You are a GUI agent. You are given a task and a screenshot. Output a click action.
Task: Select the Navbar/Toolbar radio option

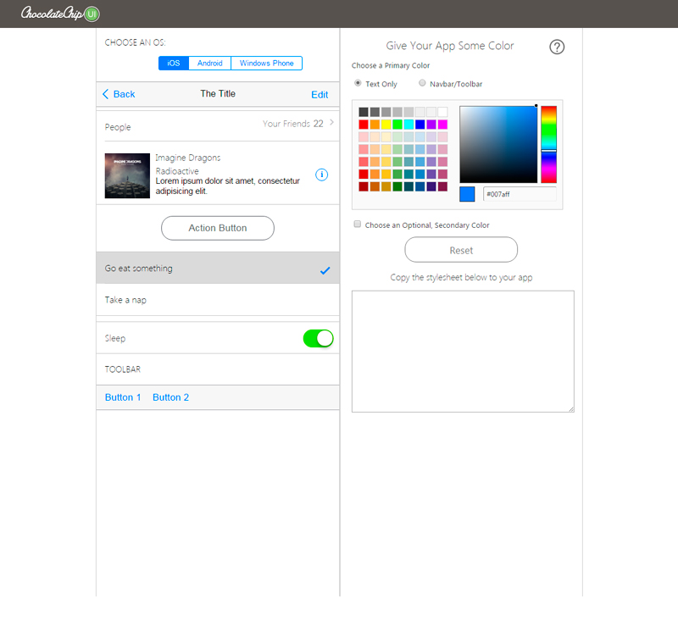422,83
